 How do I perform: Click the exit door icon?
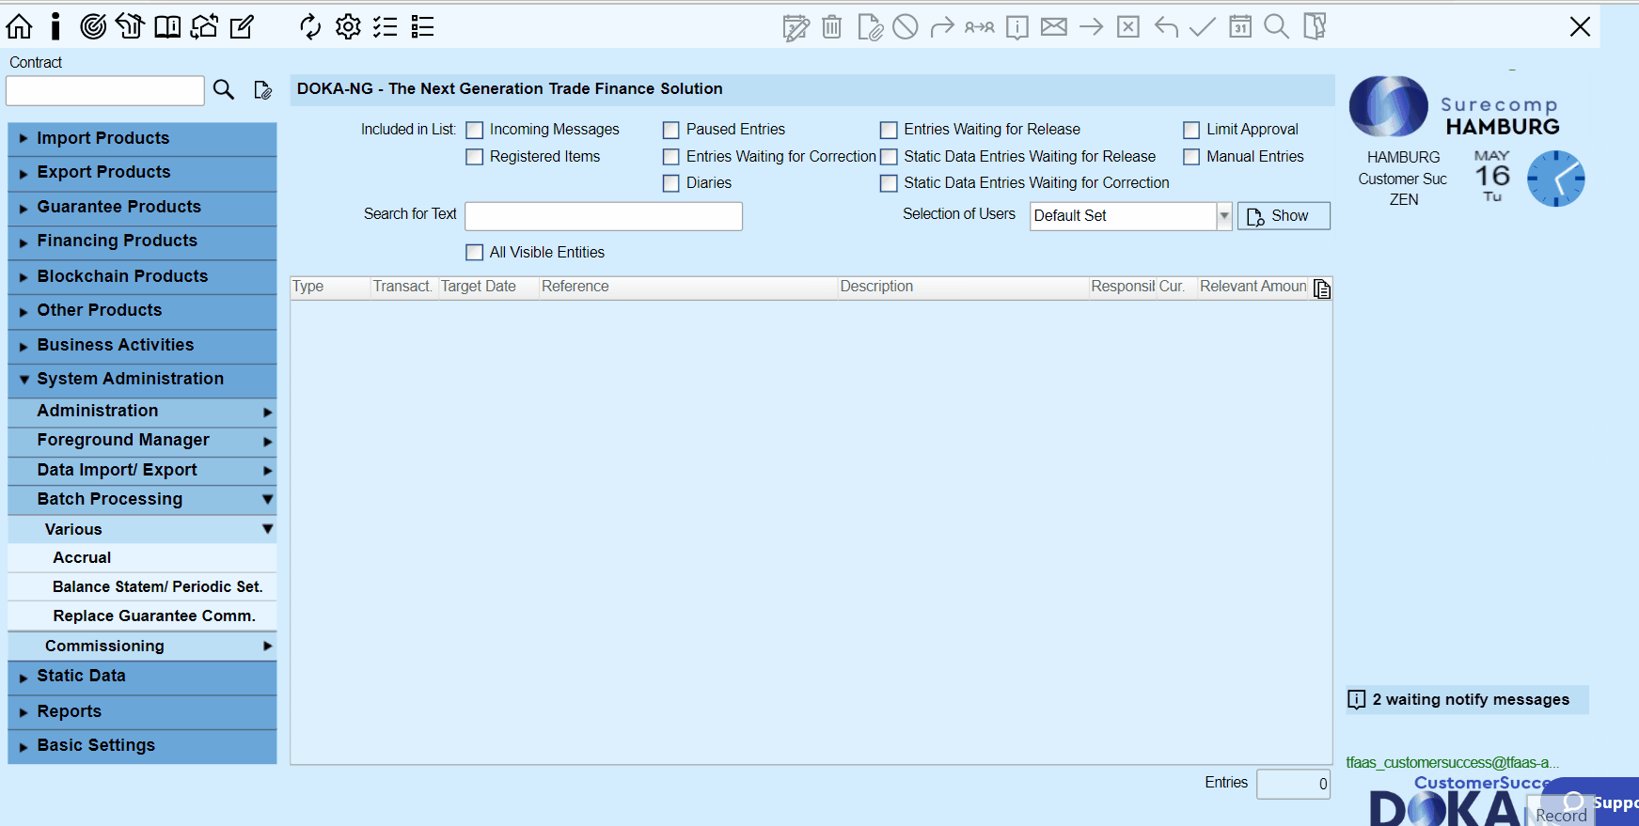click(x=1315, y=26)
